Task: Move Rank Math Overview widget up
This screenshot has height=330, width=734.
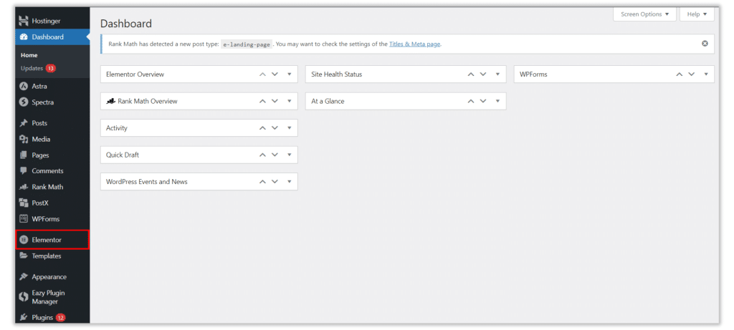Action: click(262, 101)
